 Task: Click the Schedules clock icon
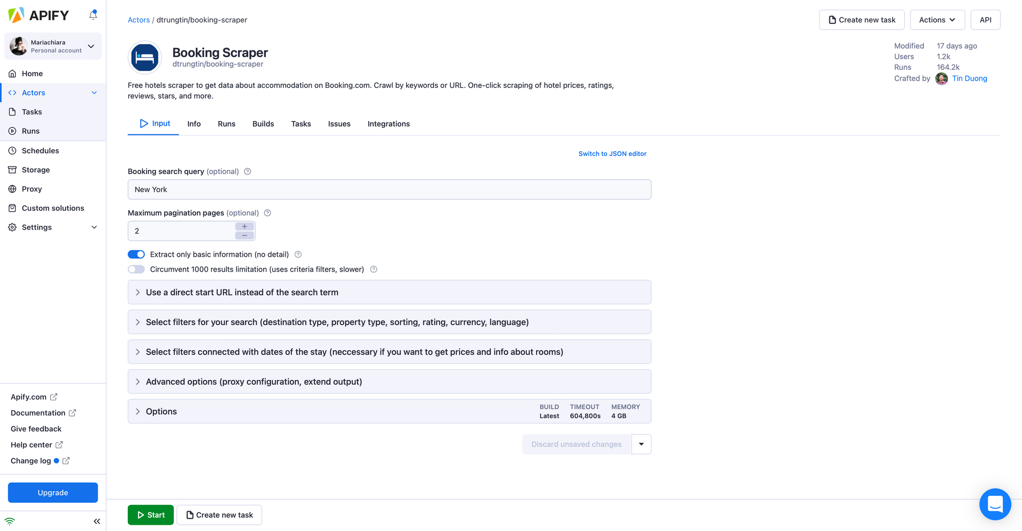point(12,151)
